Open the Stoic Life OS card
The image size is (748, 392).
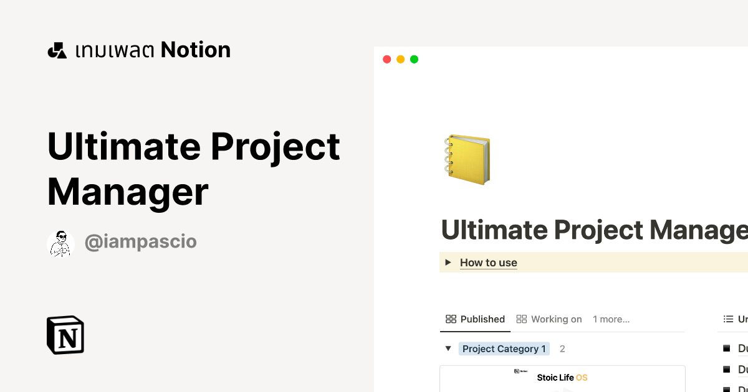pos(562,378)
